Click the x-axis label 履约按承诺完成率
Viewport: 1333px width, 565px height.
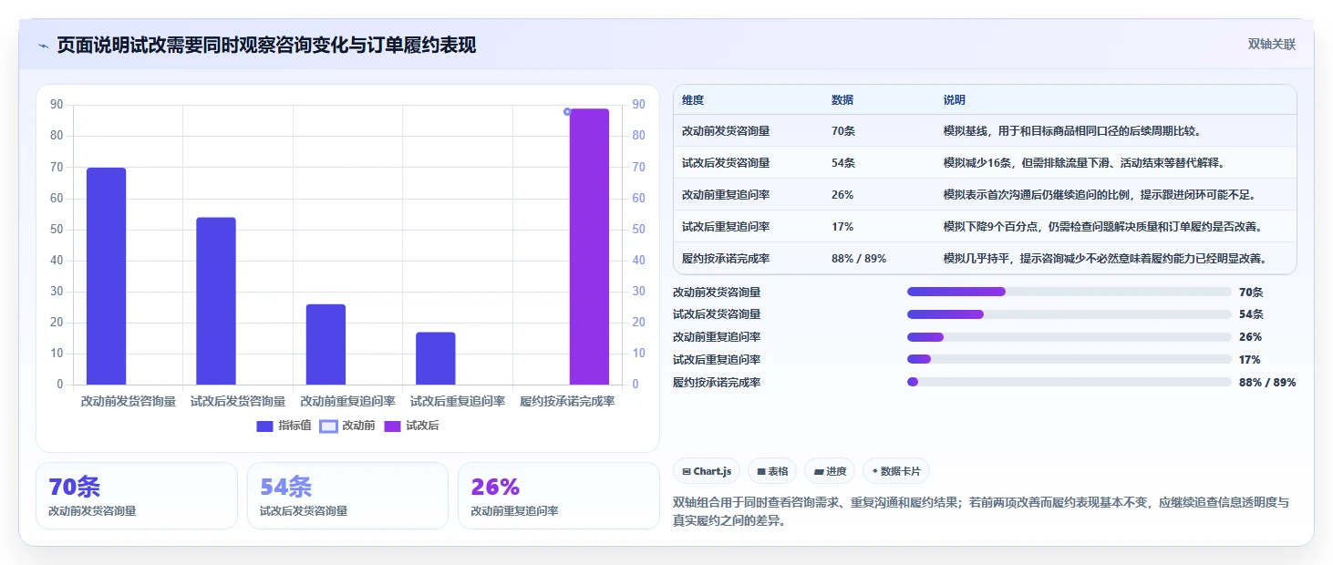click(567, 401)
